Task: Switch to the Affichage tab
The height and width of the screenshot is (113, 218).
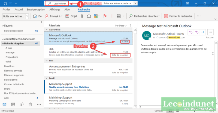Action: click(x=55, y=10)
